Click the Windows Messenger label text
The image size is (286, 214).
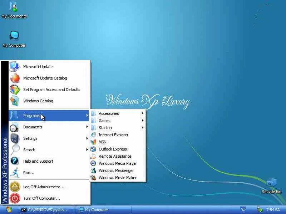point(116,170)
